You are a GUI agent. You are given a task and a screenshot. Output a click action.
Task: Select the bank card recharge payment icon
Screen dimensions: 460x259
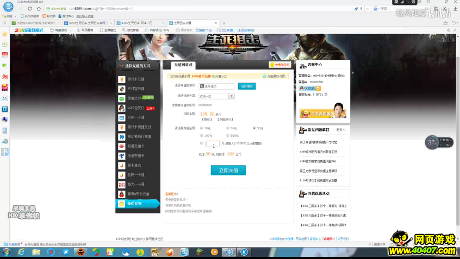click(122, 79)
